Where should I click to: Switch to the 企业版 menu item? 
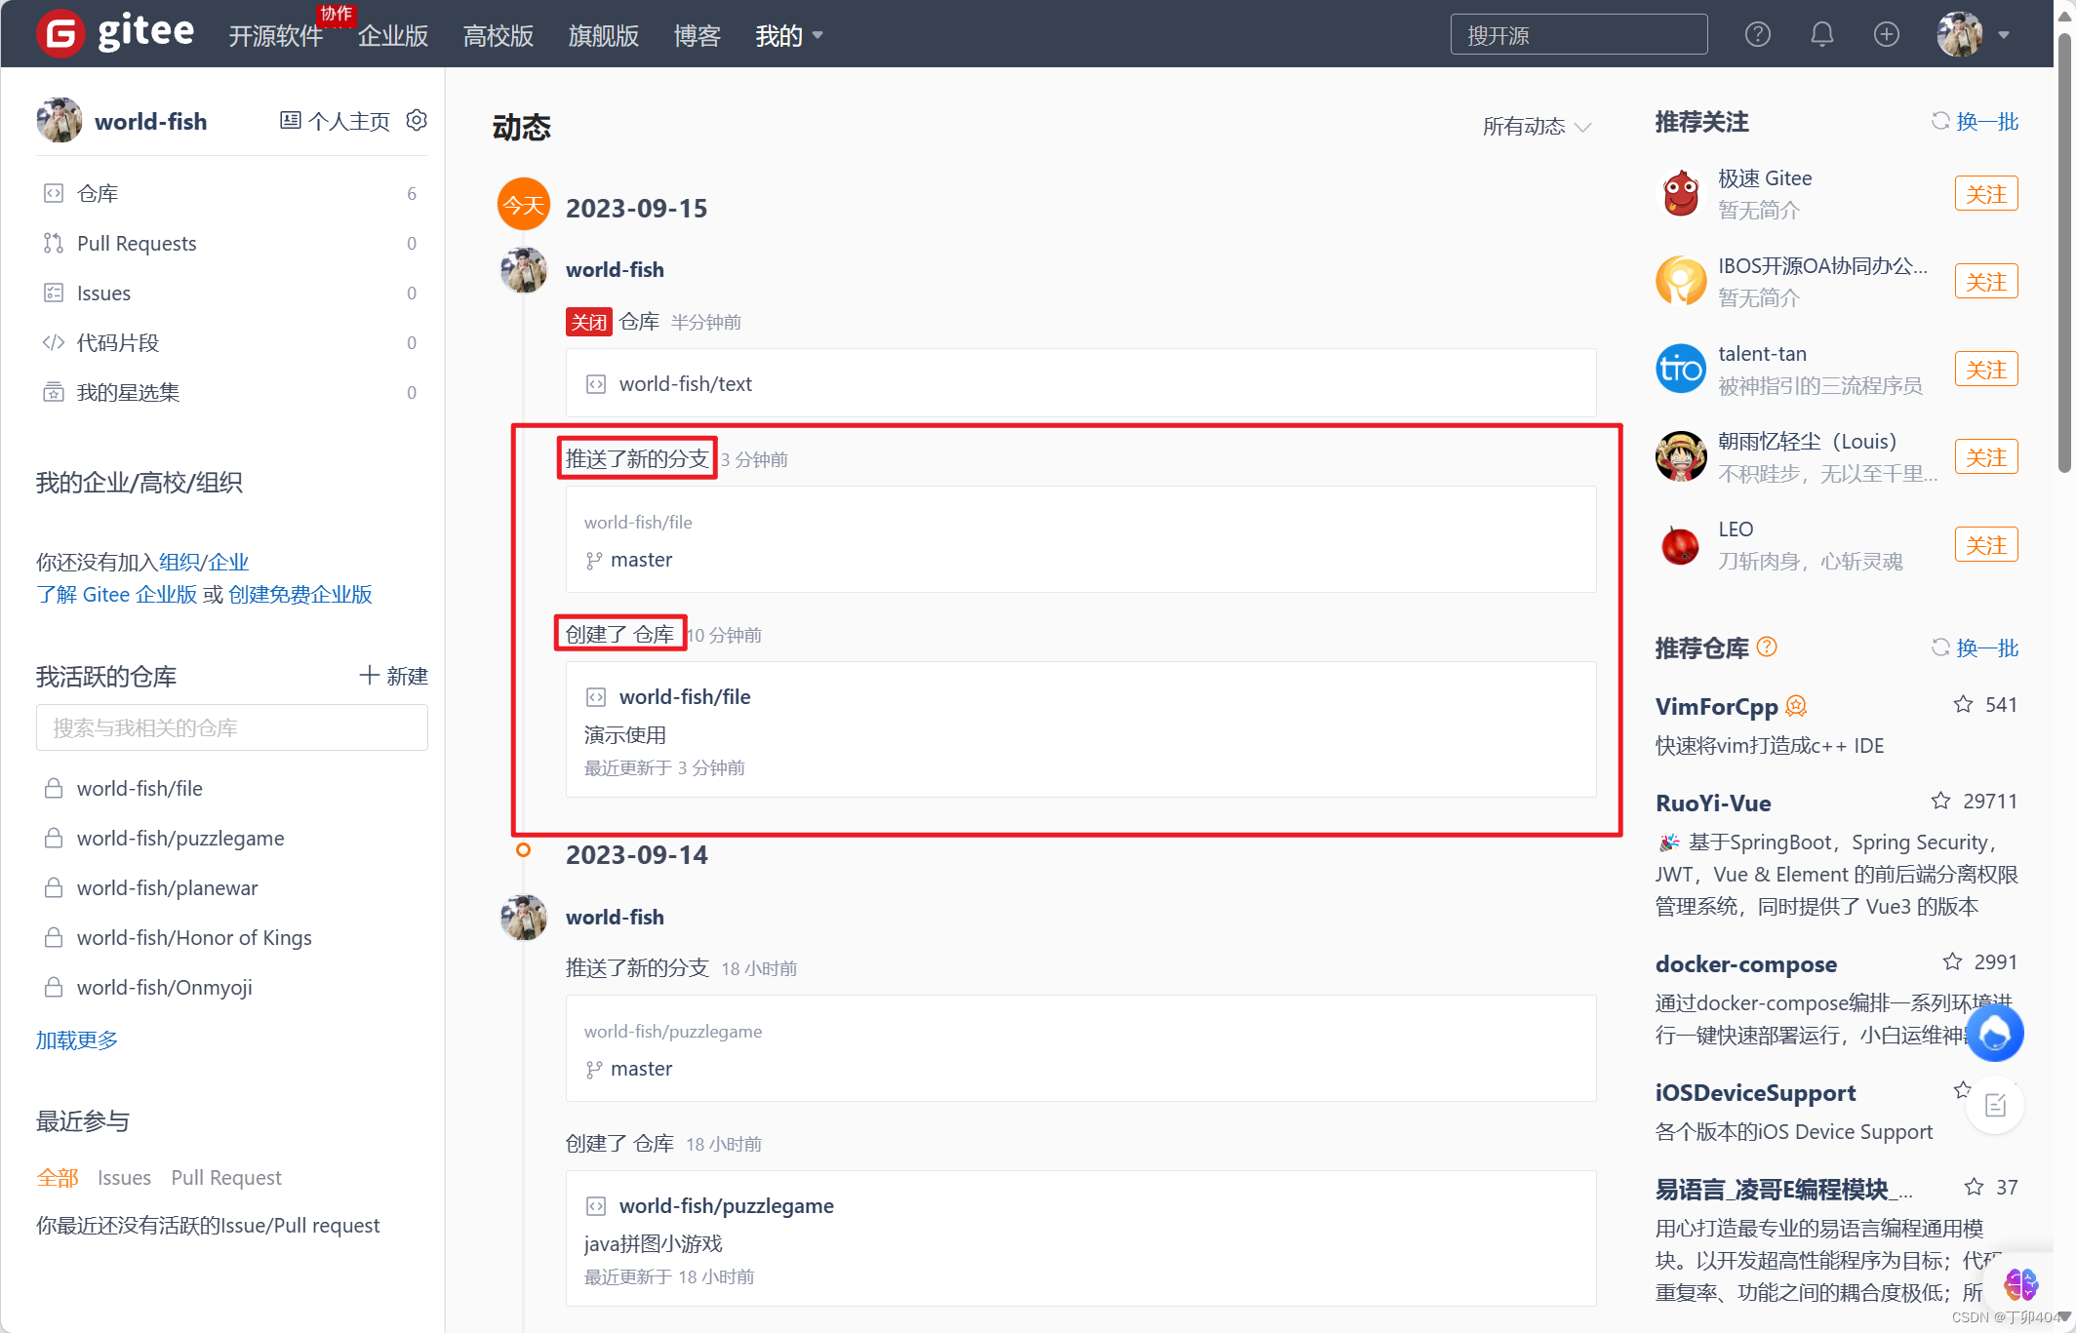point(393,36)
